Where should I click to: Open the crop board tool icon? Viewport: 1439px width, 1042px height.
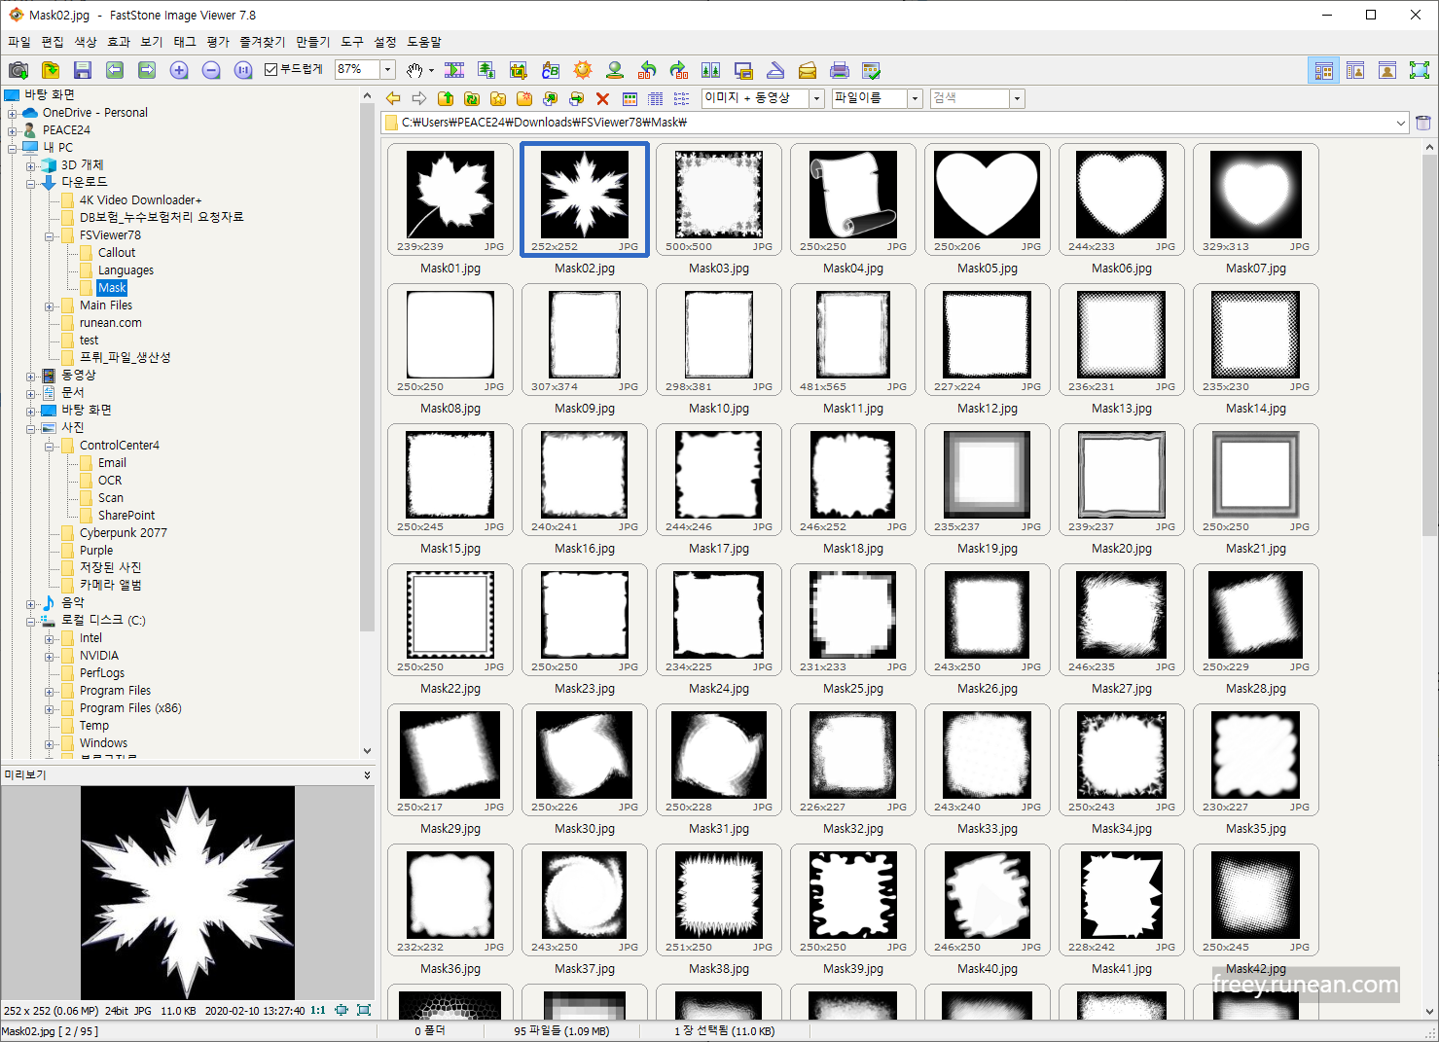click(519, 70)
